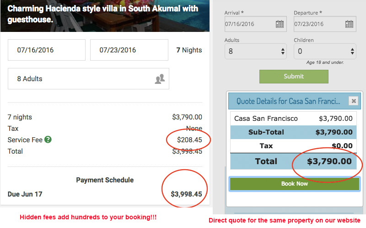Open the Departure date calendar icon
This screenshot has height=228, width=366.
349,24
